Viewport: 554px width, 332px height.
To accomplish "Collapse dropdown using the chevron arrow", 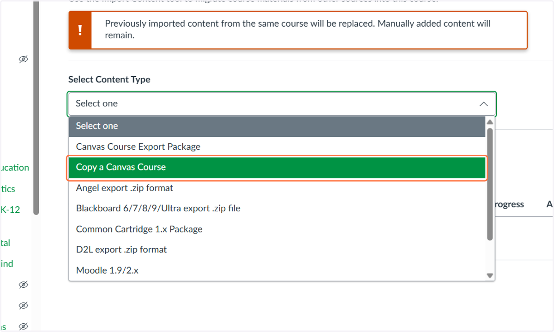I will click(x=483, y=104).
